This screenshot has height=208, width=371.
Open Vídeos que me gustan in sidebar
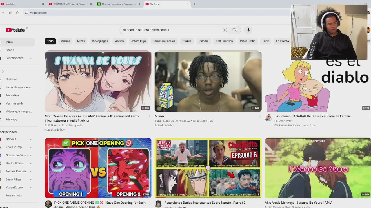17,112
